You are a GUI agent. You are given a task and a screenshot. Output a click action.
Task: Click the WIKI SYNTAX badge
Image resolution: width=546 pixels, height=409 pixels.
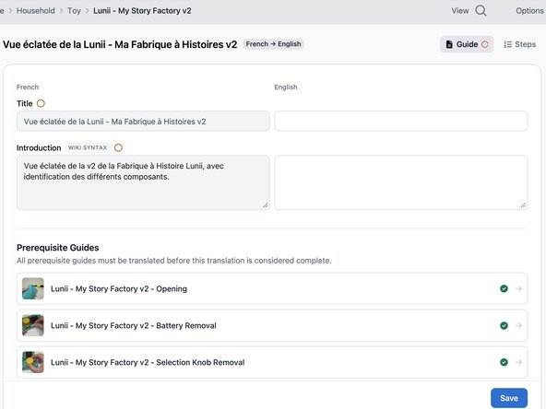coord(88,147)
